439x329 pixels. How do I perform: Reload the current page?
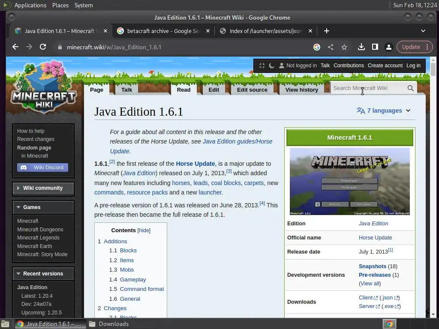click(x=43, y=47)
